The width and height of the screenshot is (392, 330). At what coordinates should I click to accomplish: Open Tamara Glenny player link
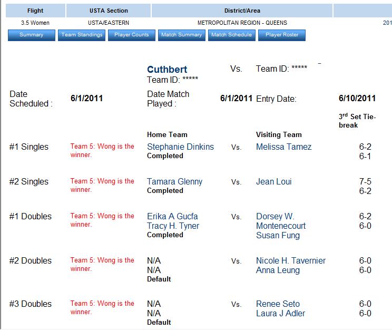[174, 182]
